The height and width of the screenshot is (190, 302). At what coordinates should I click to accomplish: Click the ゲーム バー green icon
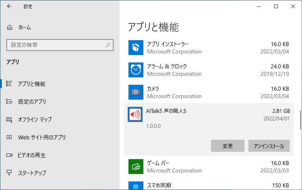tap(136, 167)
